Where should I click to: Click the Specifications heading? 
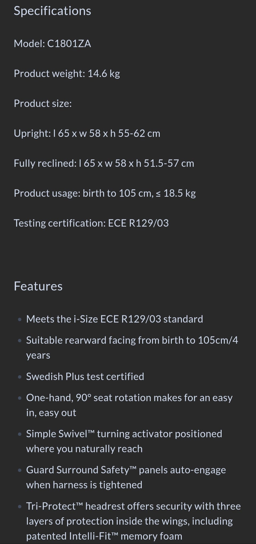tap(52, 11)
